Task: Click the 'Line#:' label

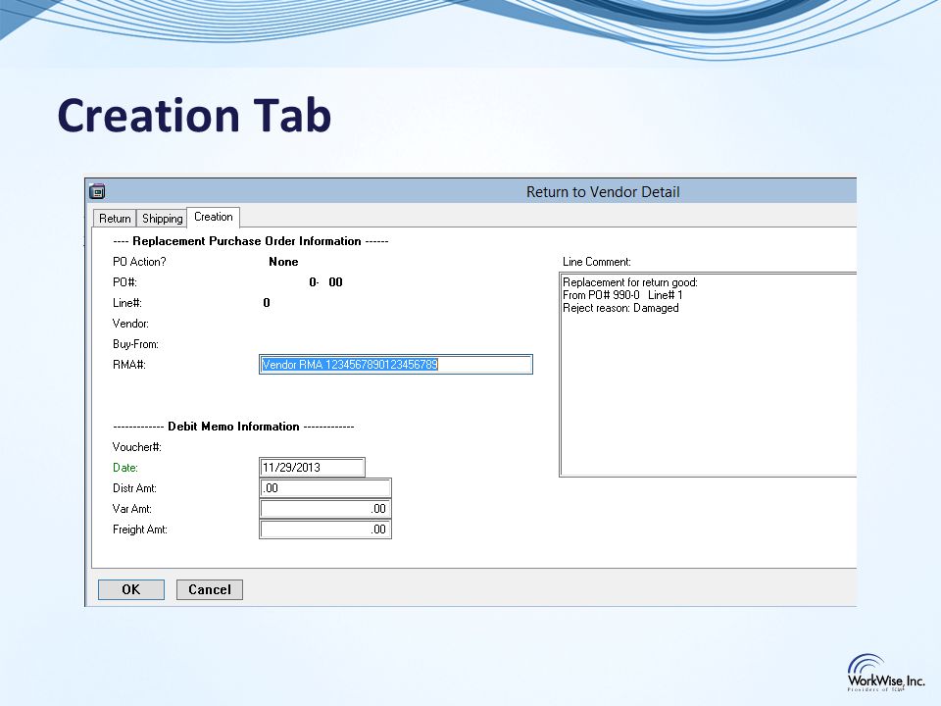Action: click(126, 303)
